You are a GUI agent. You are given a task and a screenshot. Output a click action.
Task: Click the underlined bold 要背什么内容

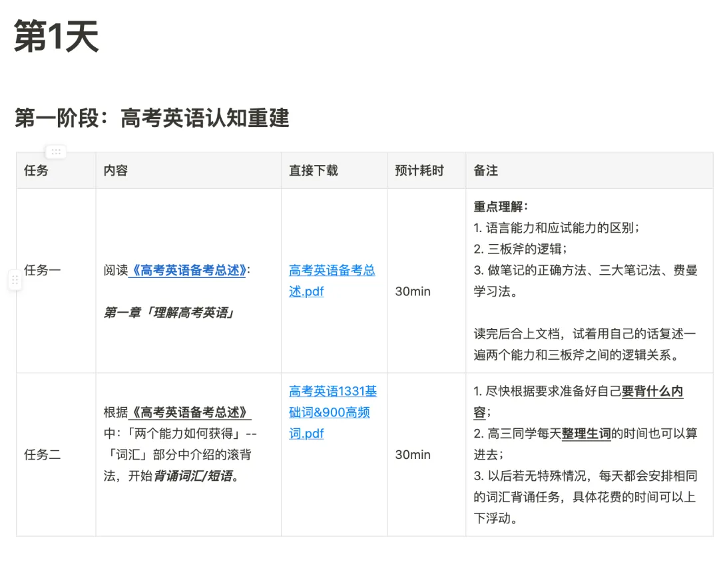point(579,401)
